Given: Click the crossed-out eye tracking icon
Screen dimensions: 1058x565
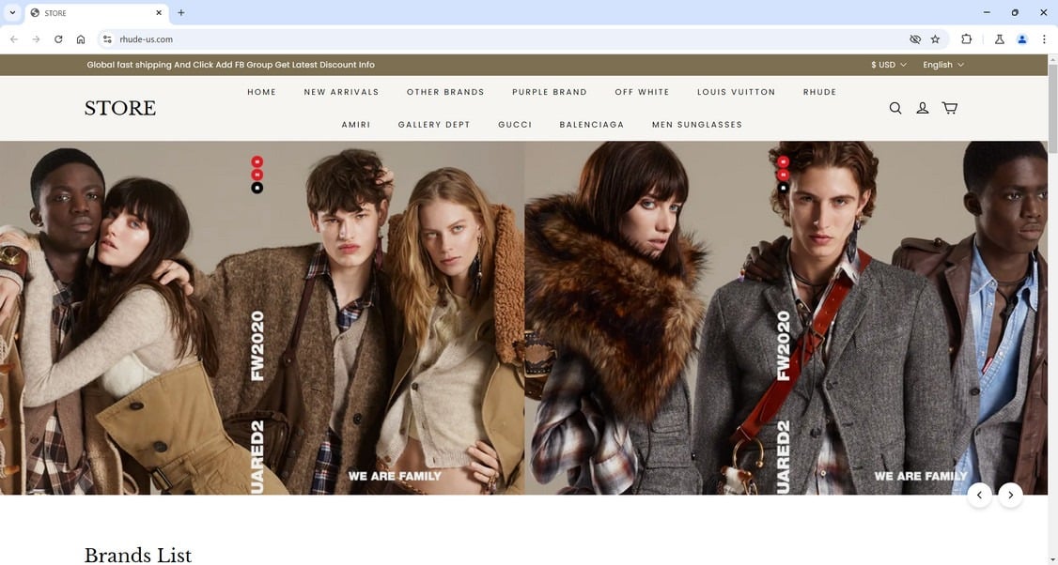Looking at the screenshot, I should (x=915, y=39).
